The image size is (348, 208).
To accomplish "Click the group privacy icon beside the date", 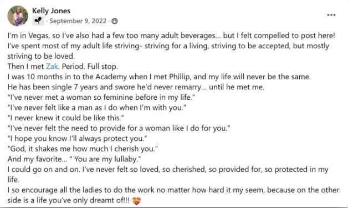I will [x=115, y=21].
